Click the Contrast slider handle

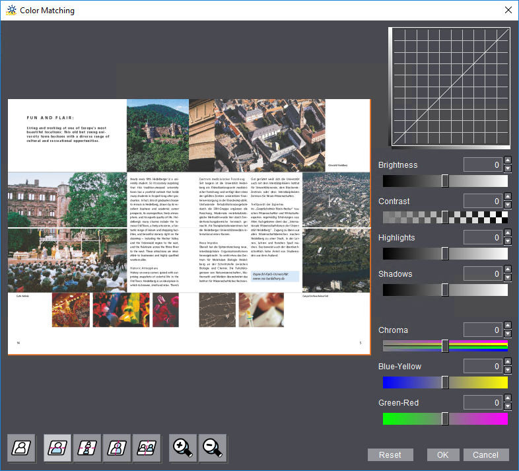tap(445, 217)
